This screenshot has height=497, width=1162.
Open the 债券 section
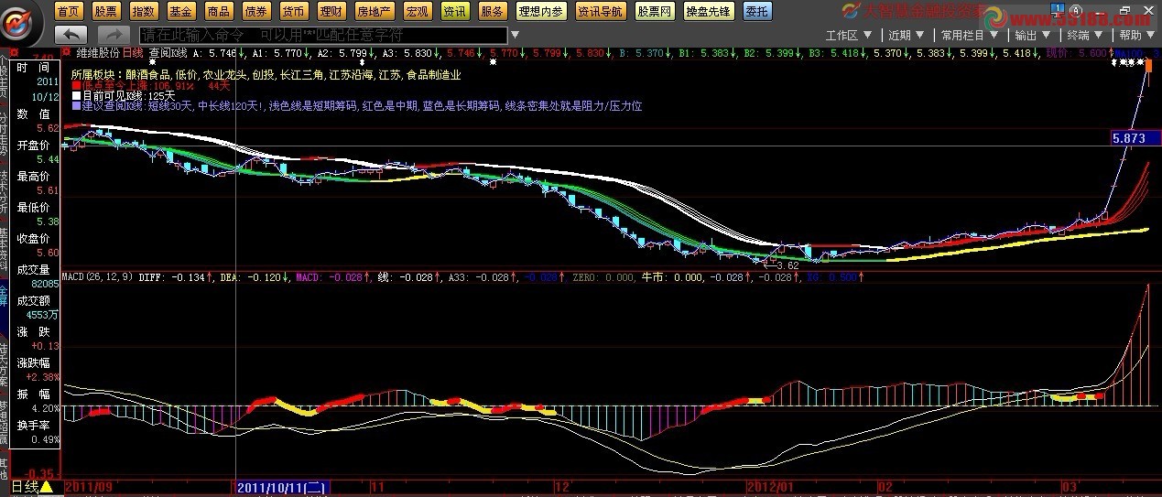(x=255, y=11)
